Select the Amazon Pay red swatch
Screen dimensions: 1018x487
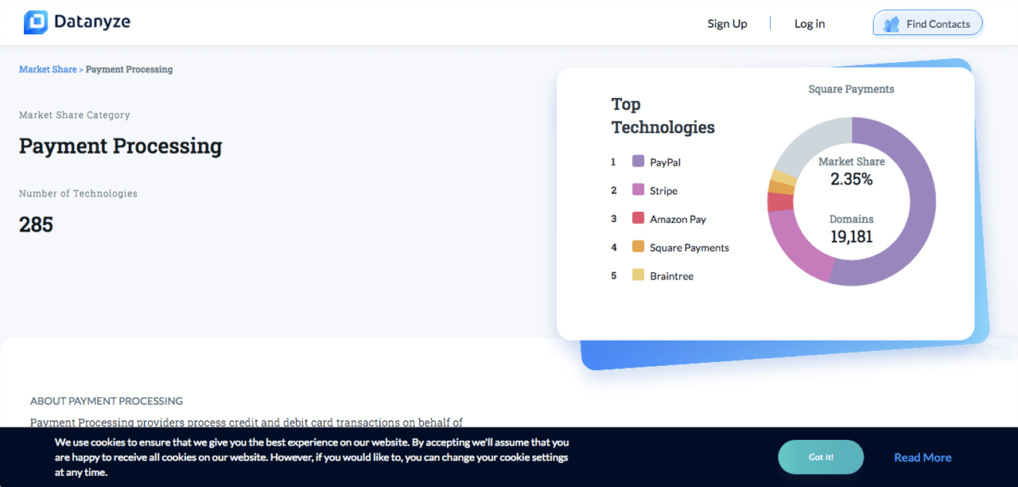point(638,218)
